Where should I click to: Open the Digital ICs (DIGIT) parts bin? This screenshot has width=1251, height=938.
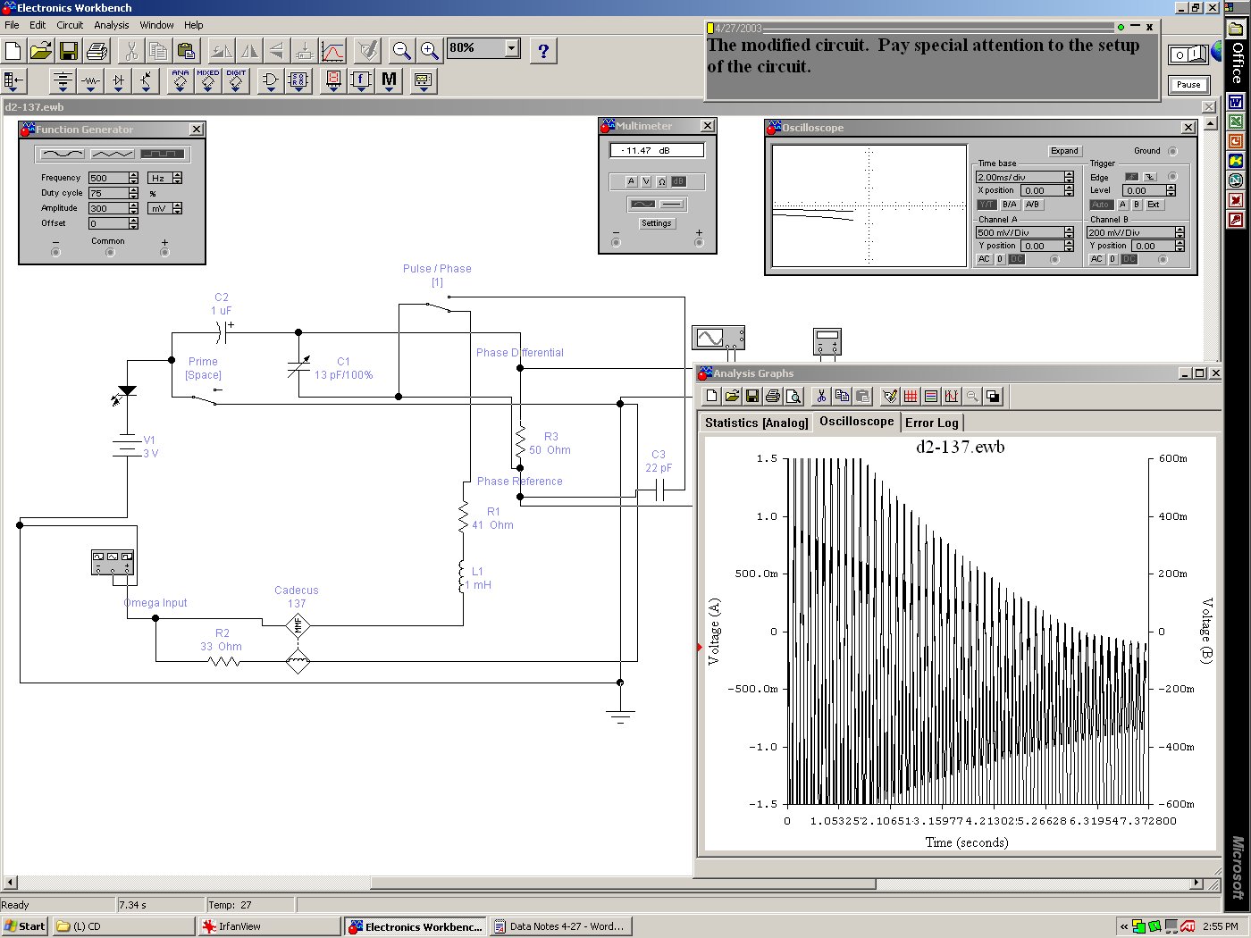236,81
